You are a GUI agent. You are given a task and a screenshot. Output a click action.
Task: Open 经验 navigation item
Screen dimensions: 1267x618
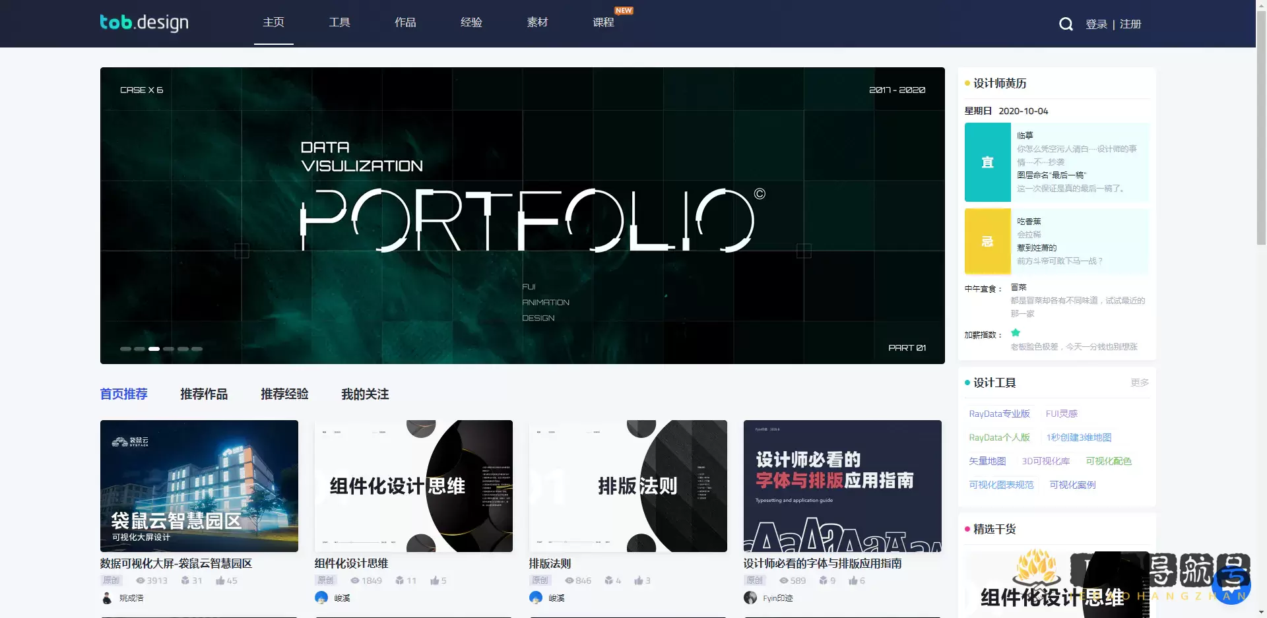pyautogui.click(x=472, y=22)
